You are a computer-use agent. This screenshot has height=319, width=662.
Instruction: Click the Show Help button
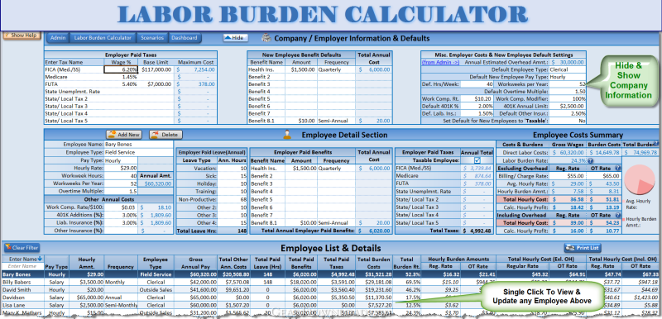pyautogui.click(x=22, y=36)
